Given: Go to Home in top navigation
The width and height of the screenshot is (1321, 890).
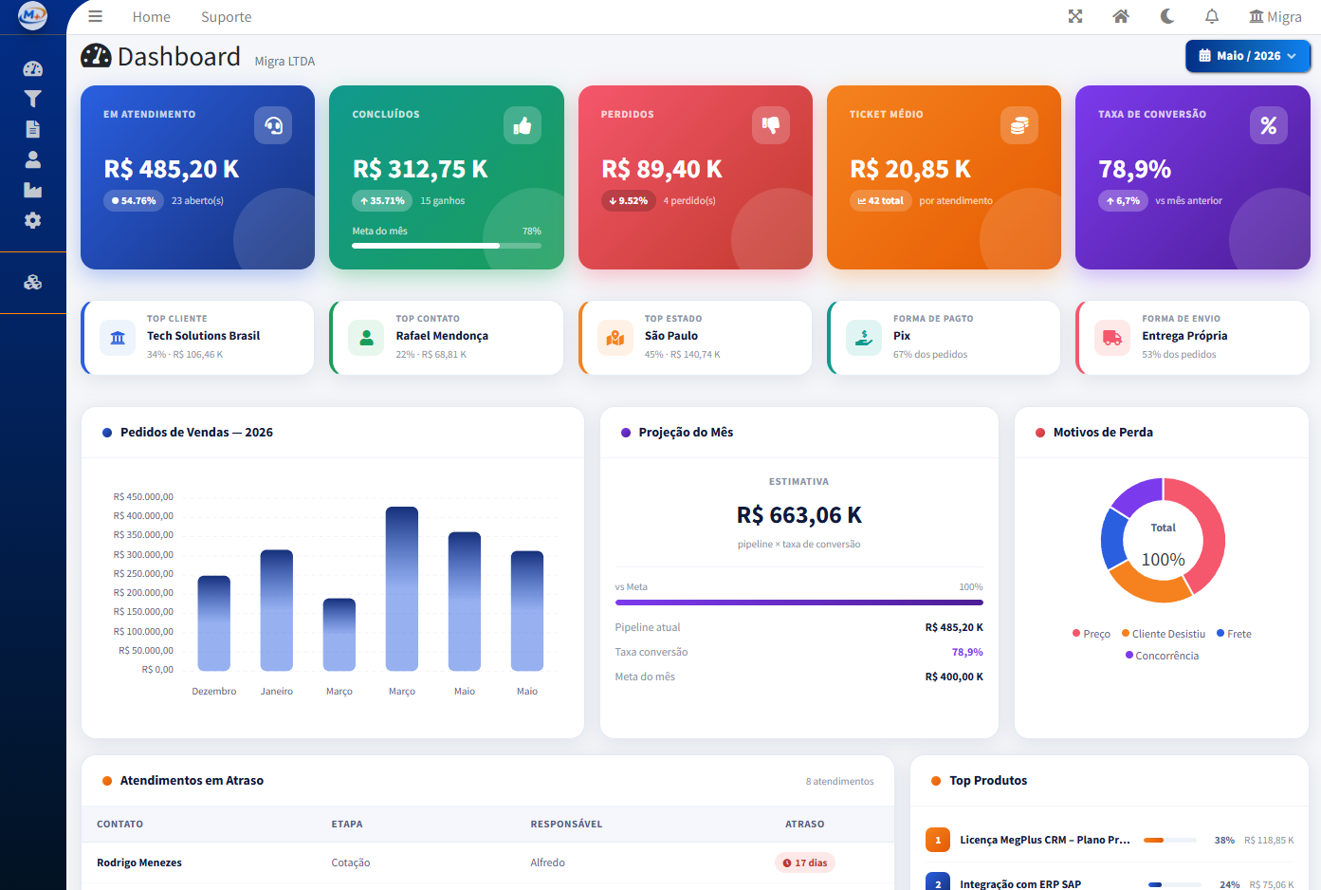Looking at the screenshot, I should tap(152, 17).
